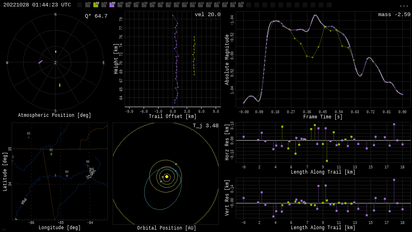
Task: Click the mass -2.59 label
Action: click(394, 15)
